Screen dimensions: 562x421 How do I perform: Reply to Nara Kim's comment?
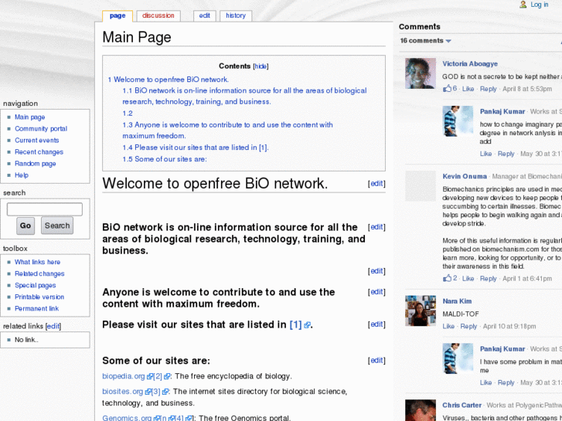468,327
